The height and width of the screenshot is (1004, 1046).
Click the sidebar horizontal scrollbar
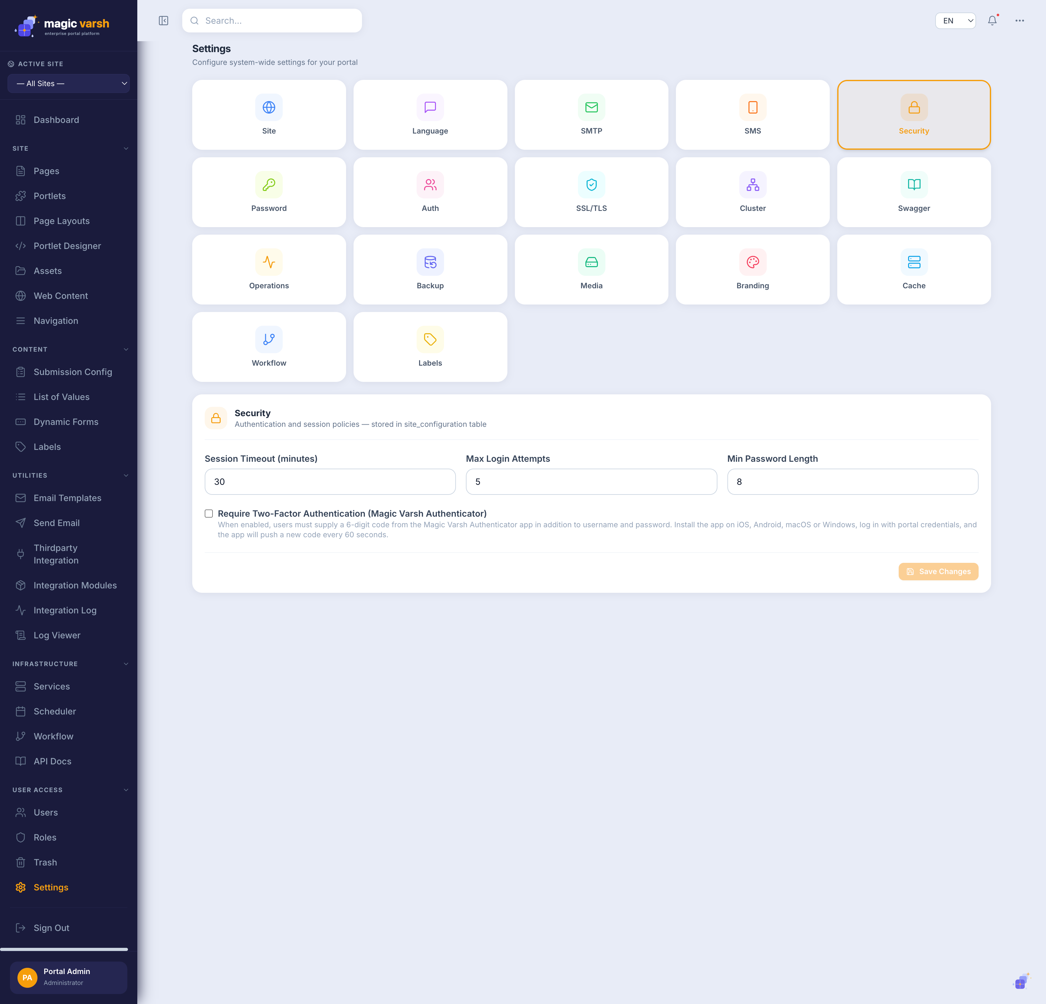click(x=64, y=949)
